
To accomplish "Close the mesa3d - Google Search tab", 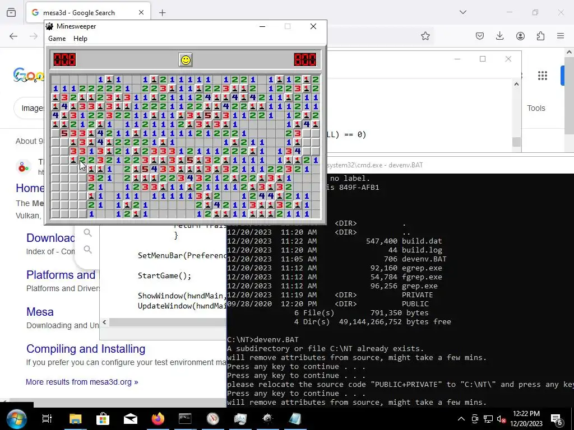I will 141,12.
